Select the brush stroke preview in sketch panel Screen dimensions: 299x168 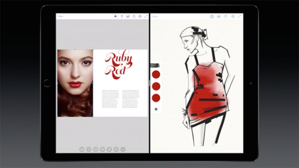click(x=155, y=66)
